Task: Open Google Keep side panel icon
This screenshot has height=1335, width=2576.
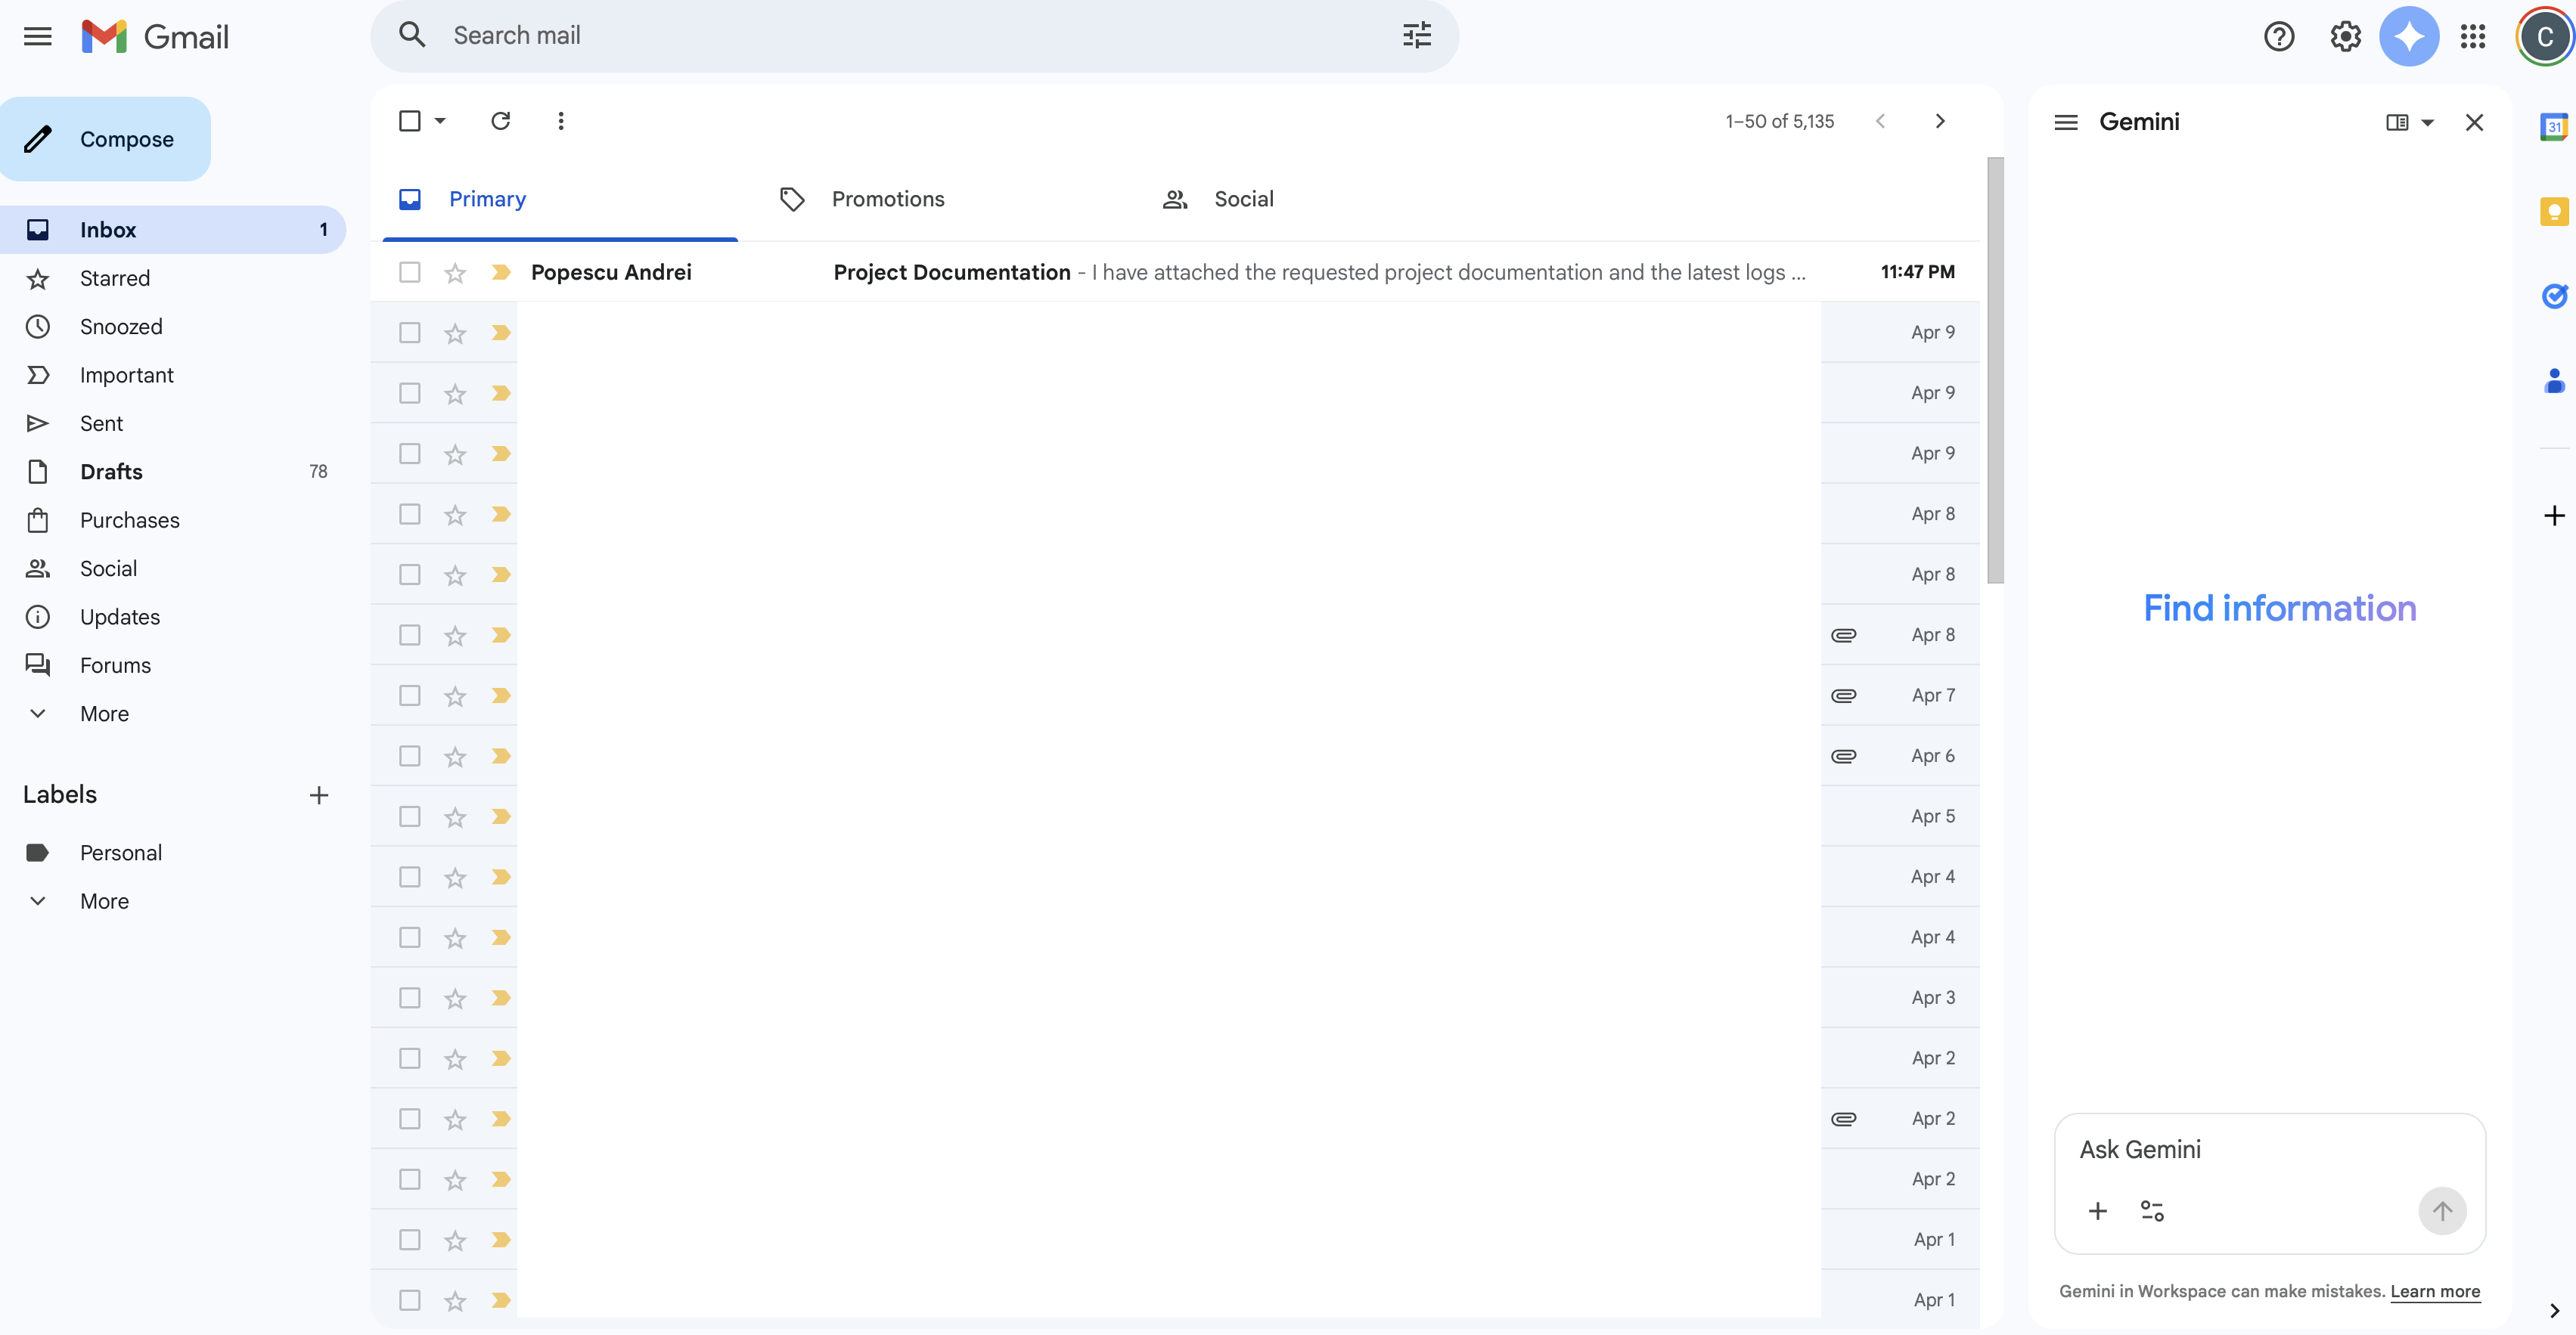Action: 2553,212
